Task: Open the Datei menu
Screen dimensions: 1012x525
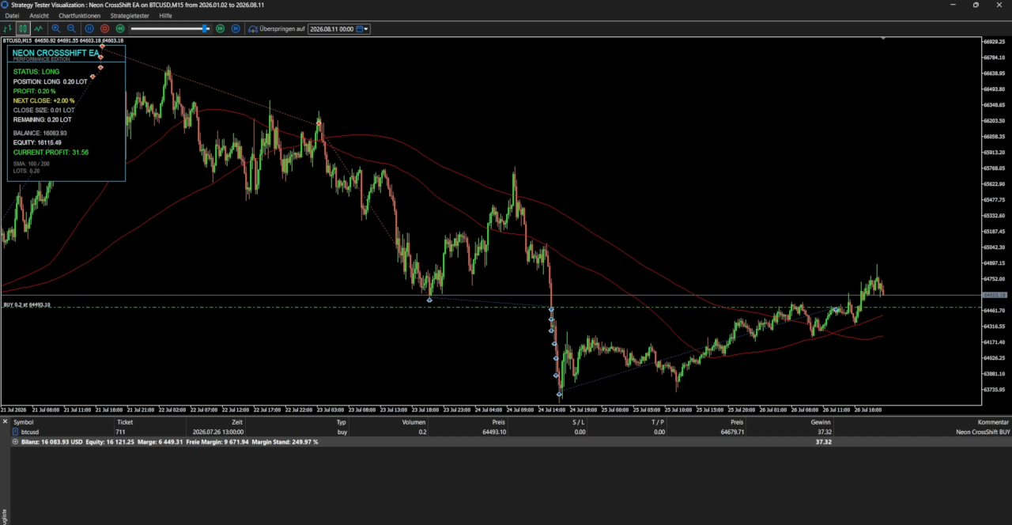Action: tap(12, 16)
